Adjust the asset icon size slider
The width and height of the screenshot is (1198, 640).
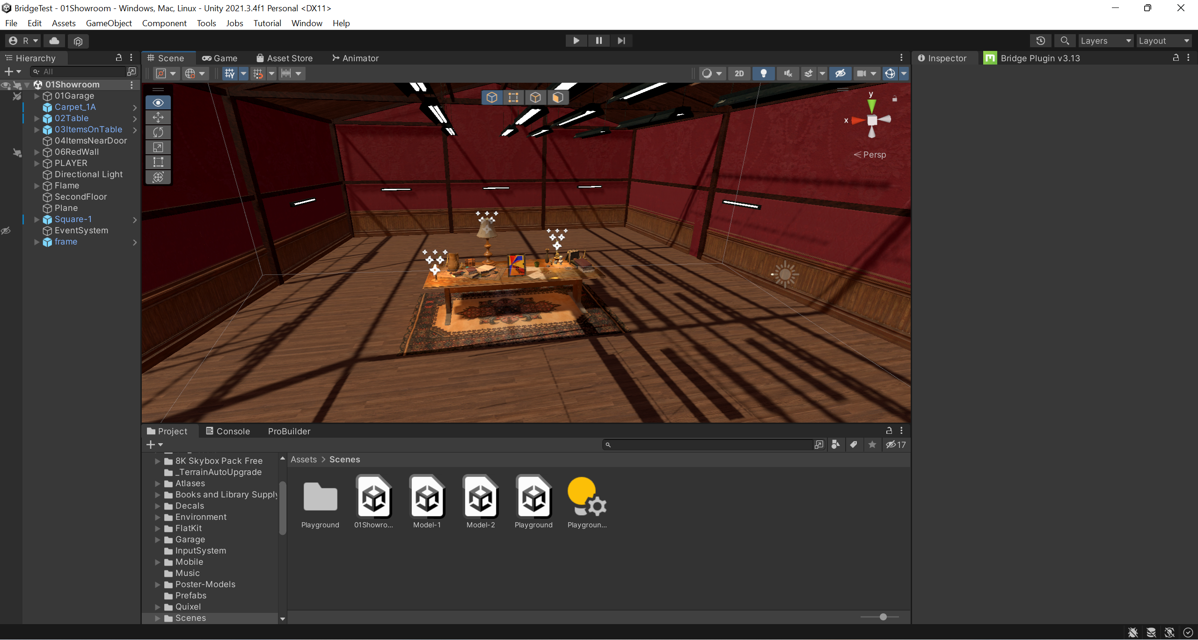[x=883, y=617]
